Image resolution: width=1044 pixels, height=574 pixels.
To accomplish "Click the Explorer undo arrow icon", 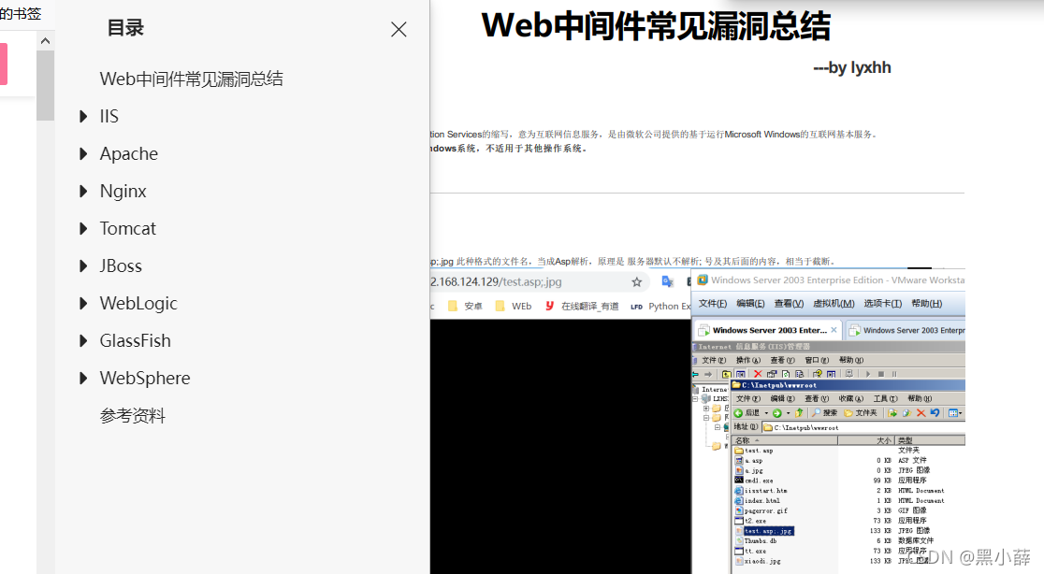I will pos(935,413).
